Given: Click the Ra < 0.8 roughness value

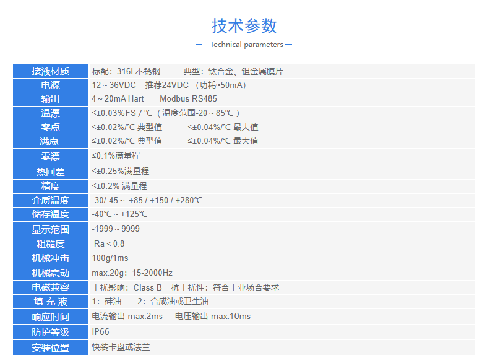Looking at the screenshot, I should (109, 244).
